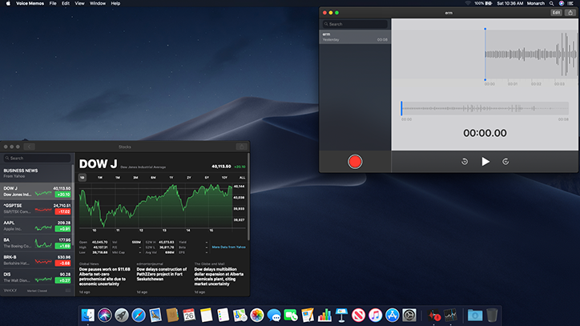Image resolution: width=580 pixels, height=326 pixels.
Task: Click the list edit icon below the watchlist
Action: [x=68, y=291]
